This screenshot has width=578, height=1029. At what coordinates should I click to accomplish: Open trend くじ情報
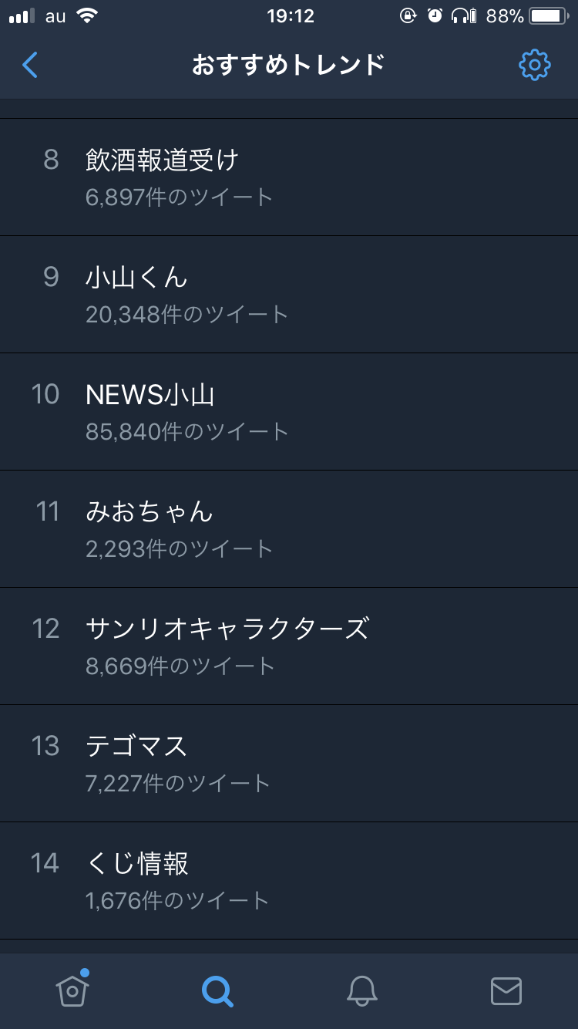click(x=289, y=881)
